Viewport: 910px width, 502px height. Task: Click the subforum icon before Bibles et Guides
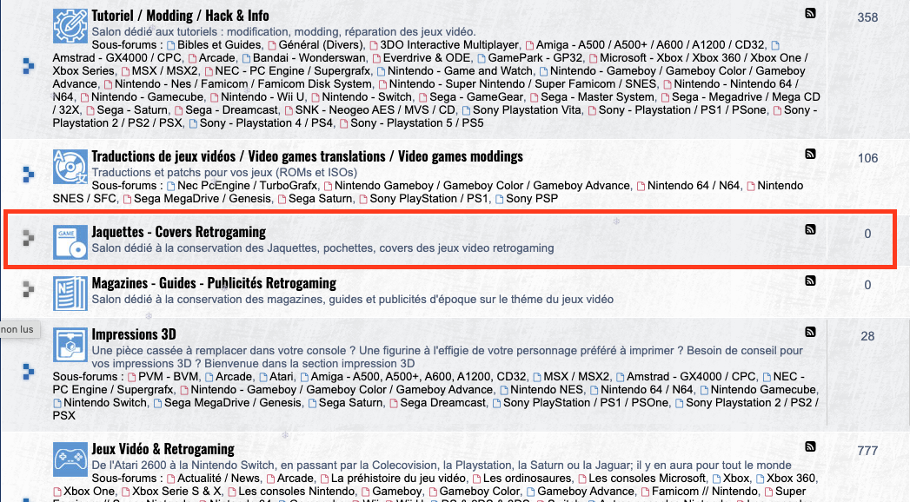[x=170, y=45]
